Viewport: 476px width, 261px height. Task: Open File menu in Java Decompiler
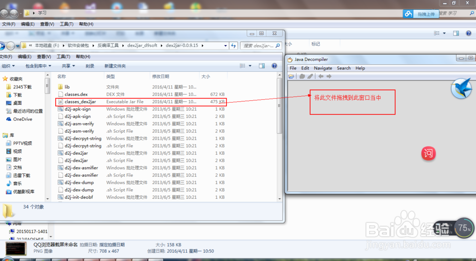pos(293,68)
